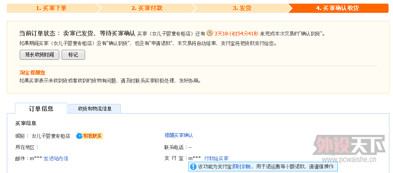Click the blue info icon in the tooltip

pos(193,166)
